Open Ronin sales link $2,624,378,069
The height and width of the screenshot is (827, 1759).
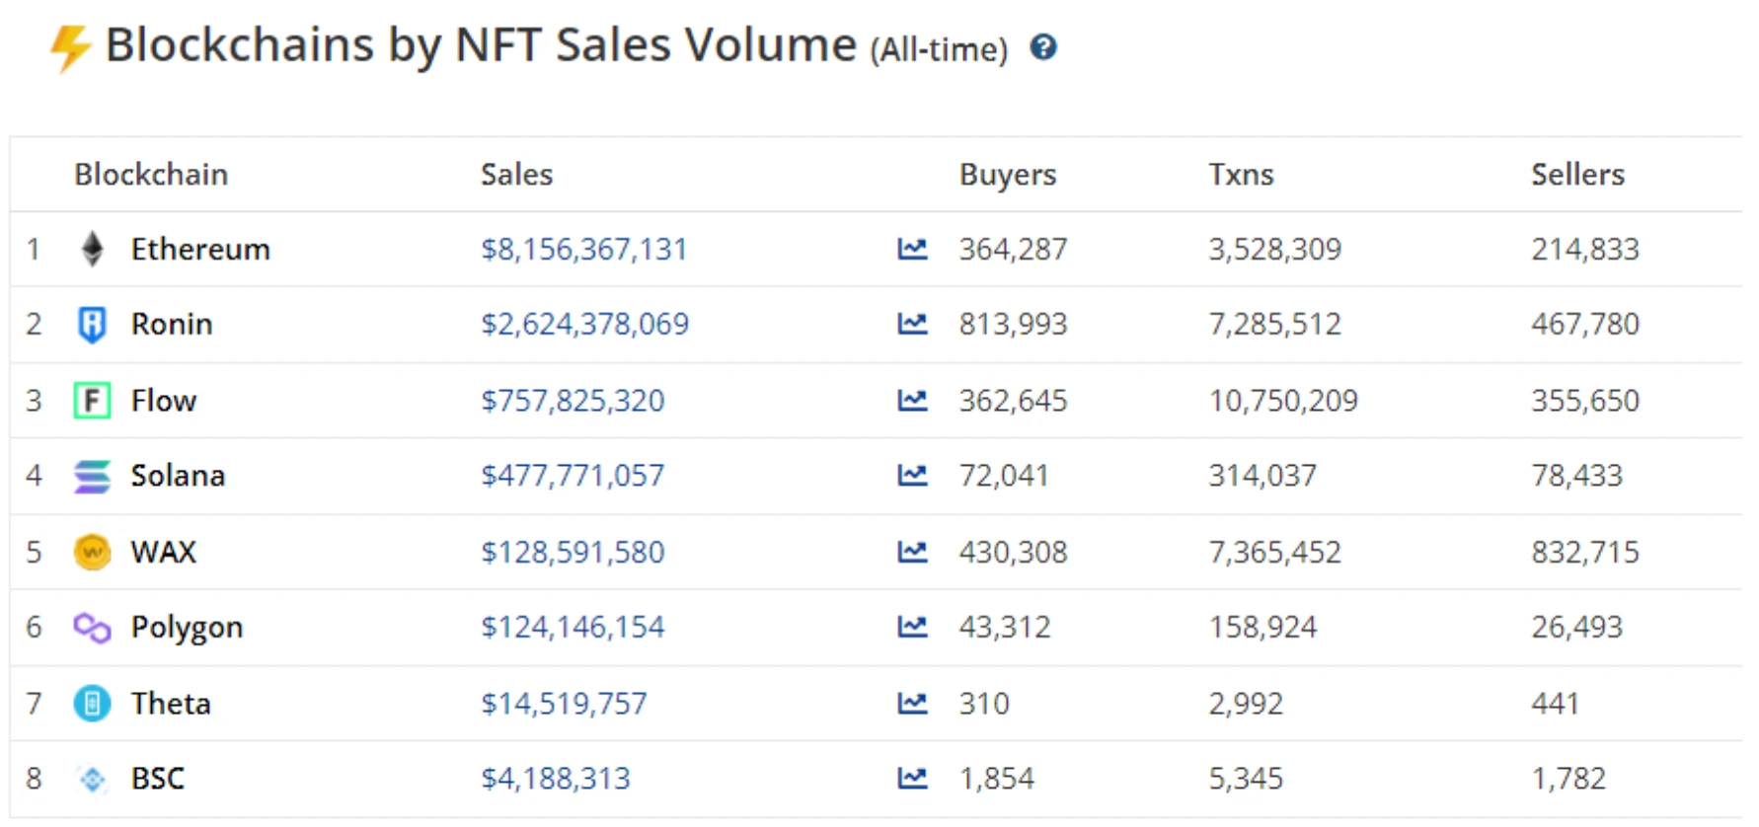pos(584,324)
